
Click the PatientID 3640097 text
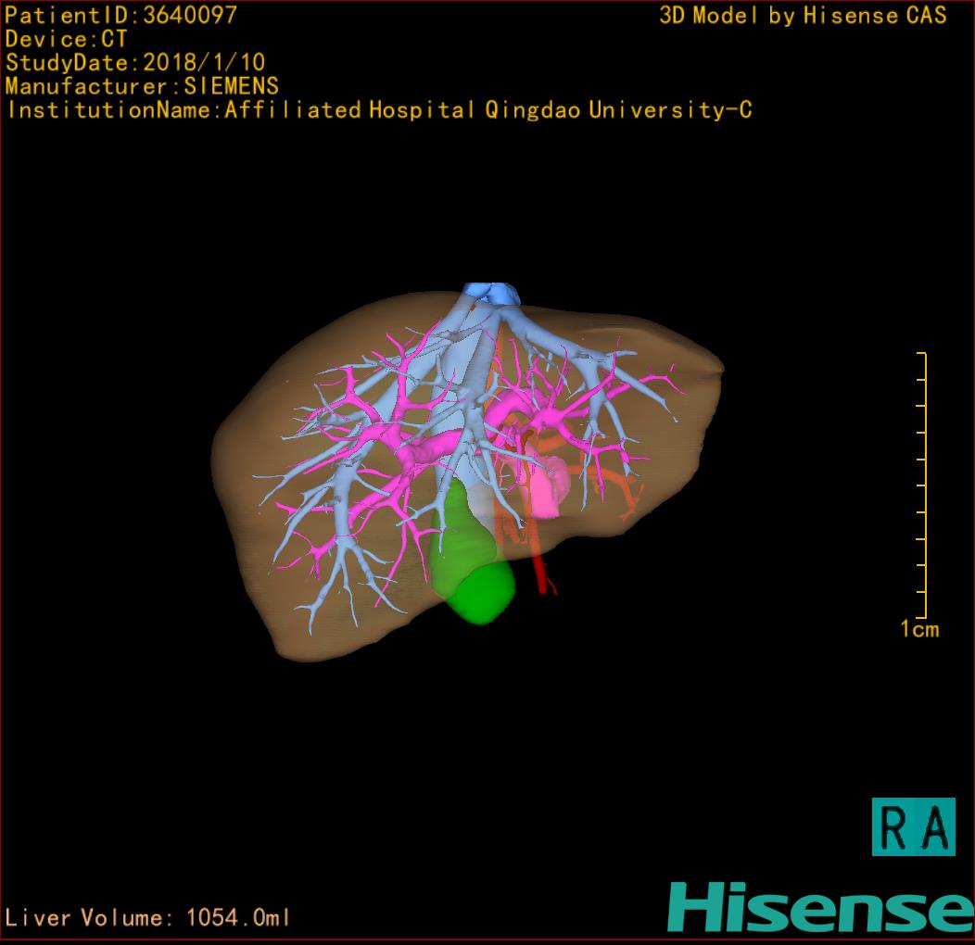click(120, 15)
